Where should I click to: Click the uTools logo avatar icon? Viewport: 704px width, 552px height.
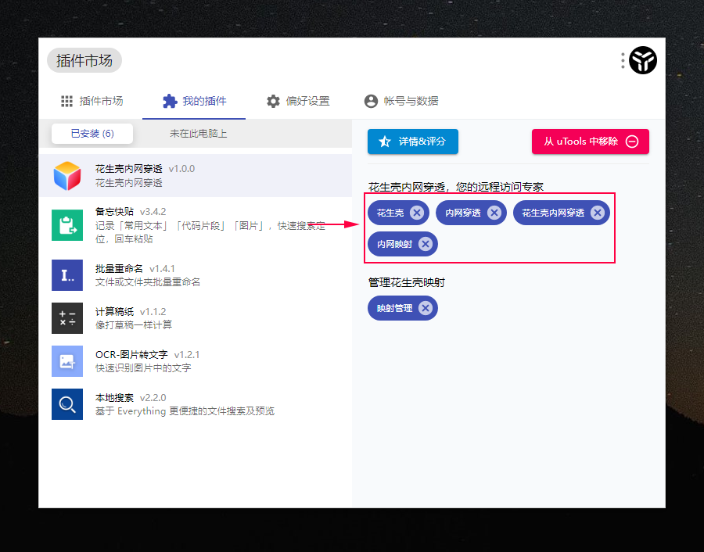642,60
